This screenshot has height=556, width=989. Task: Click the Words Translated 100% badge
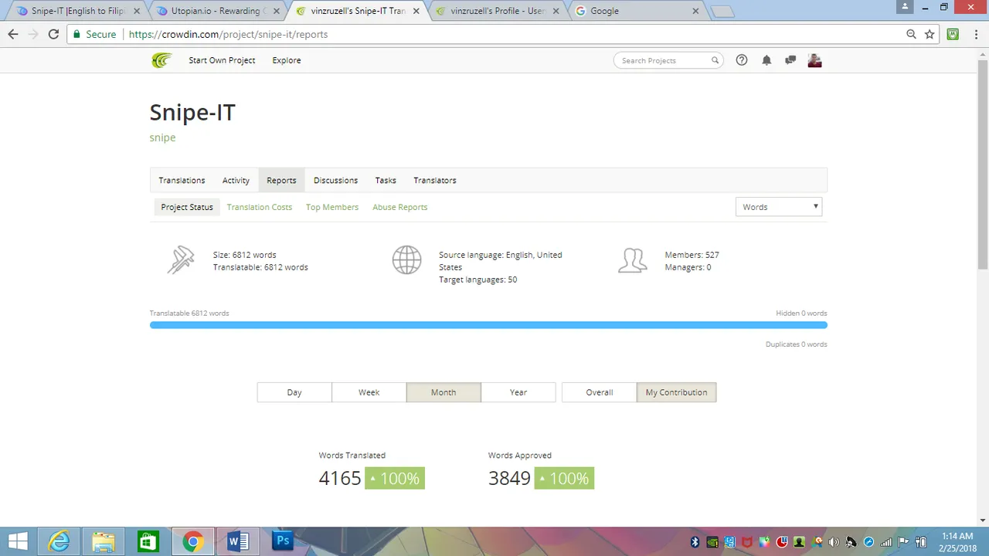point(395,478)
